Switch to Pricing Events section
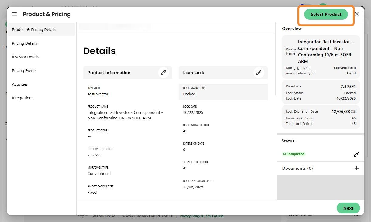371x222 pixels. click(x=24, y=71)
